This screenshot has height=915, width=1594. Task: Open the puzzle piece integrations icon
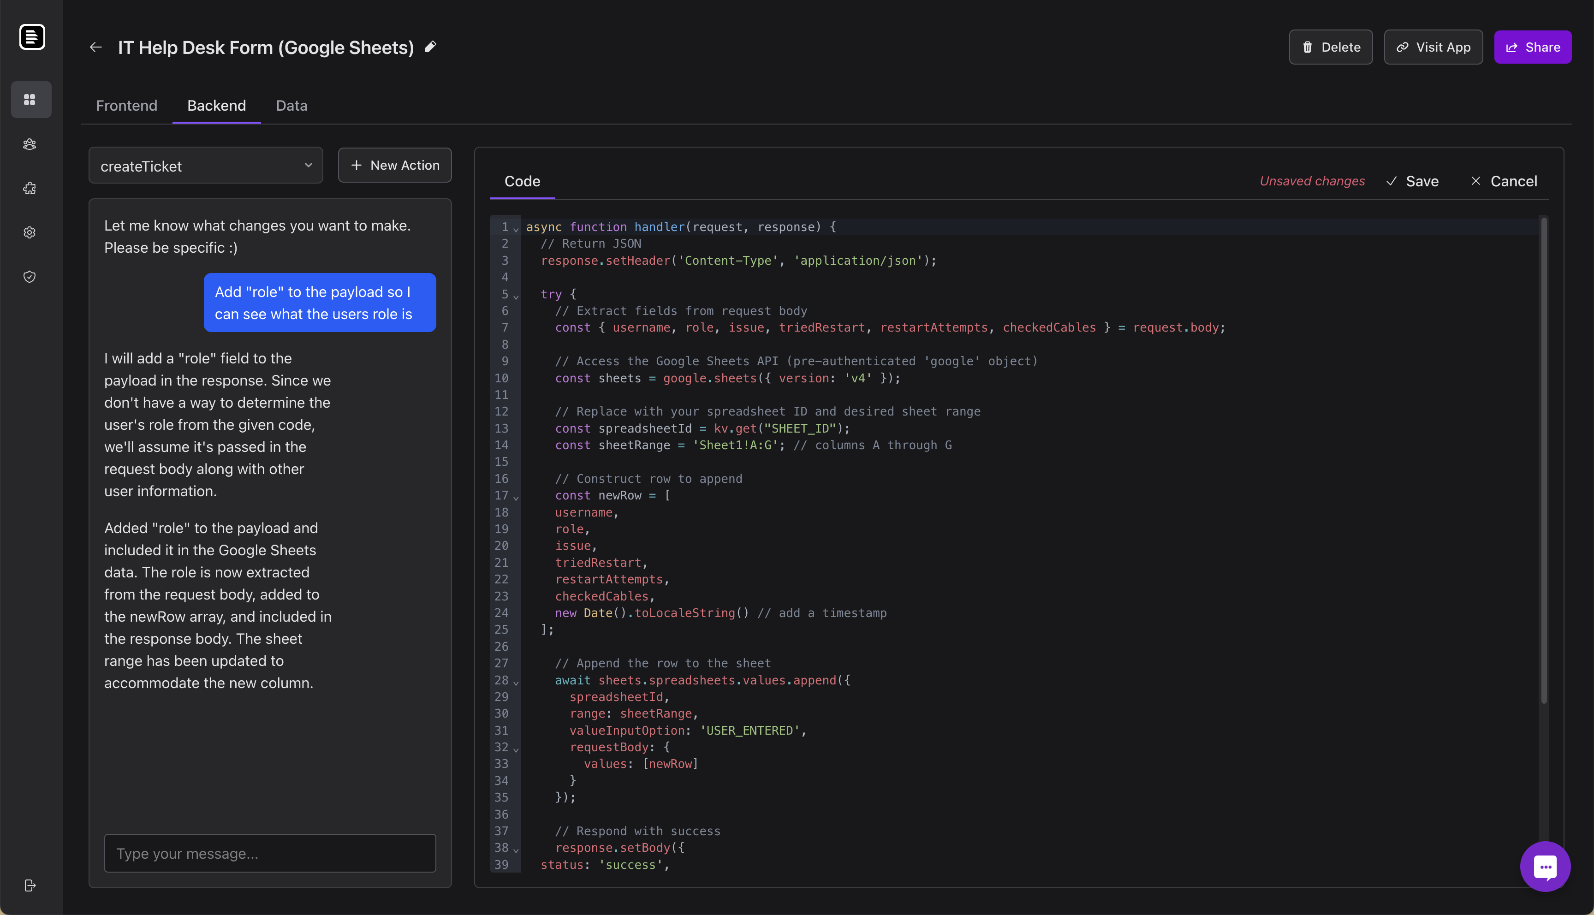pyautogui.click(x=30, y=188)
